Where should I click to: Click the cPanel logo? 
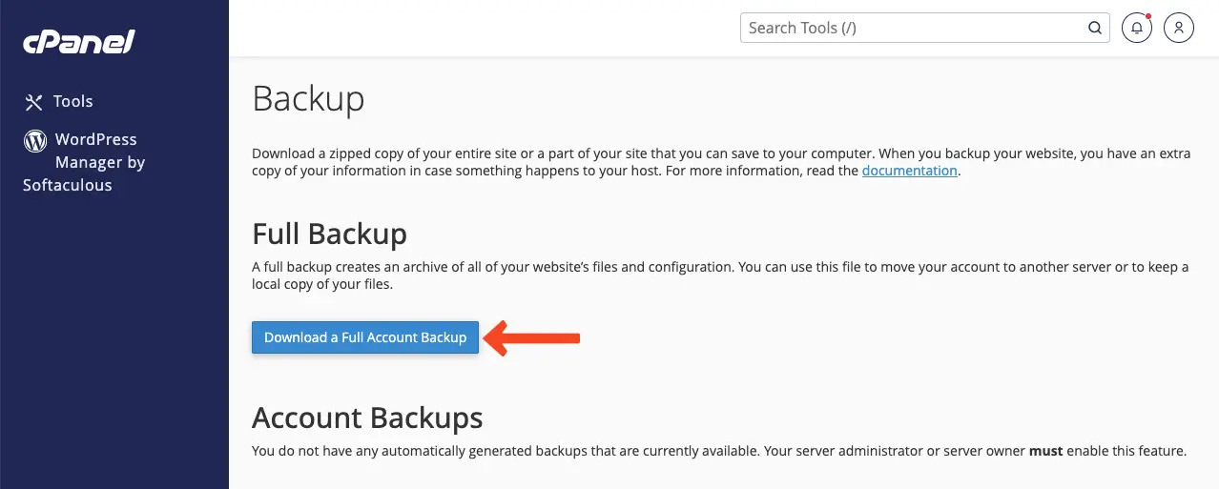coord(80,42)
